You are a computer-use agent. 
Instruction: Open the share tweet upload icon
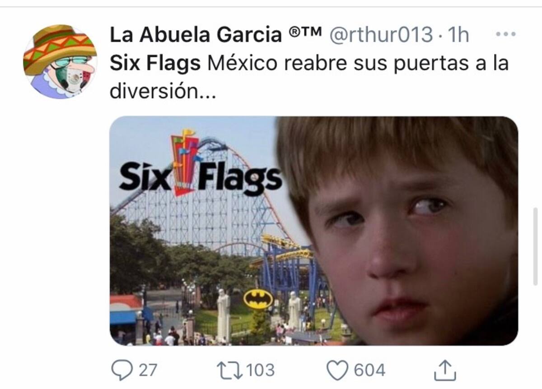point(445,370)
